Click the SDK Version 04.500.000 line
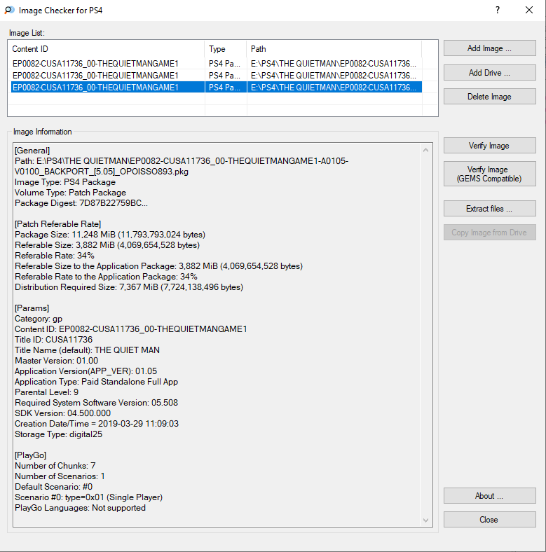The image size is (546, 552). click(62, 413)
